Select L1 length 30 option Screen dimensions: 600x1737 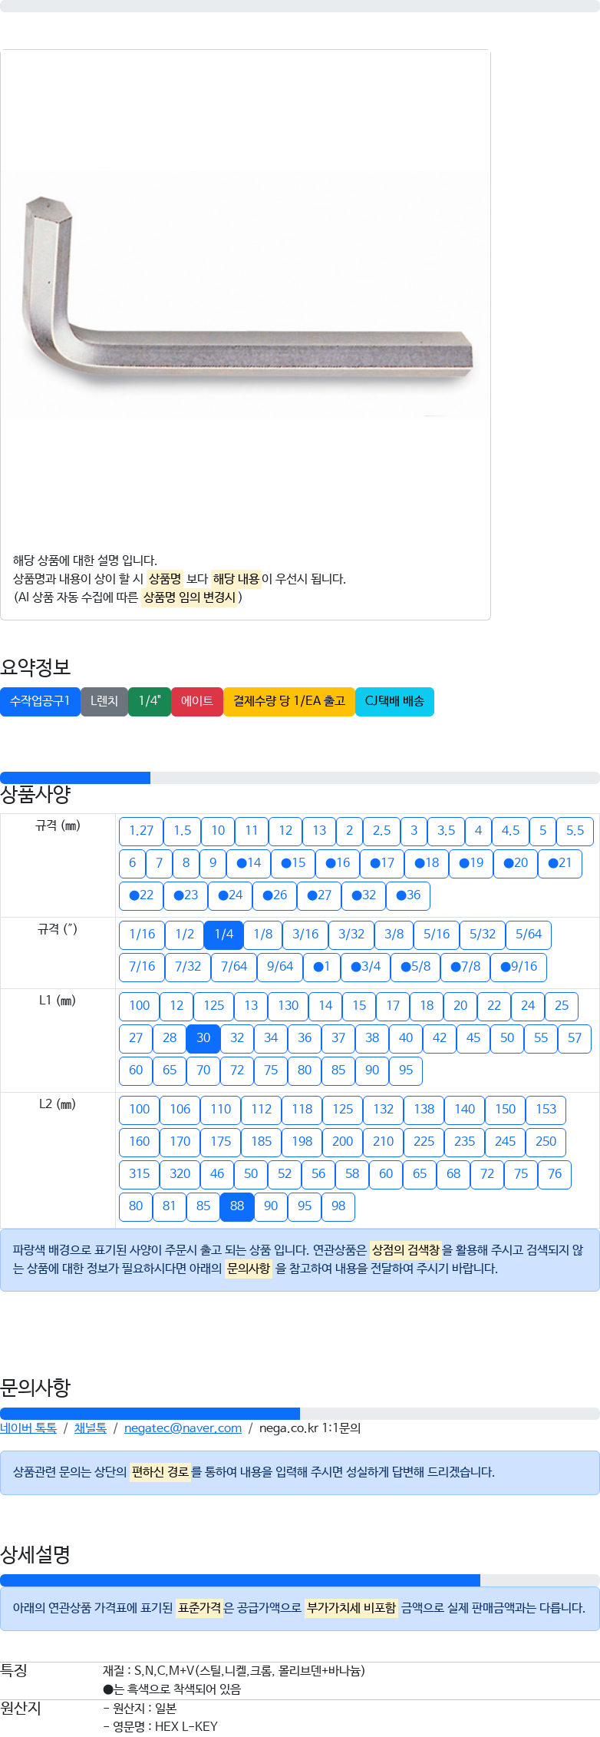coord(203,1038)
